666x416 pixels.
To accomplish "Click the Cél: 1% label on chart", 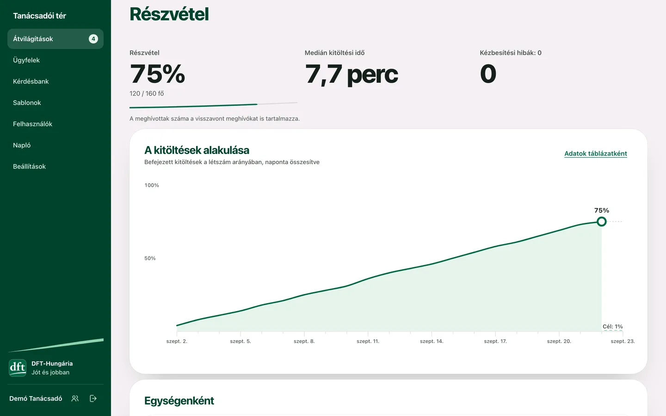I will (x=613, y=326).
